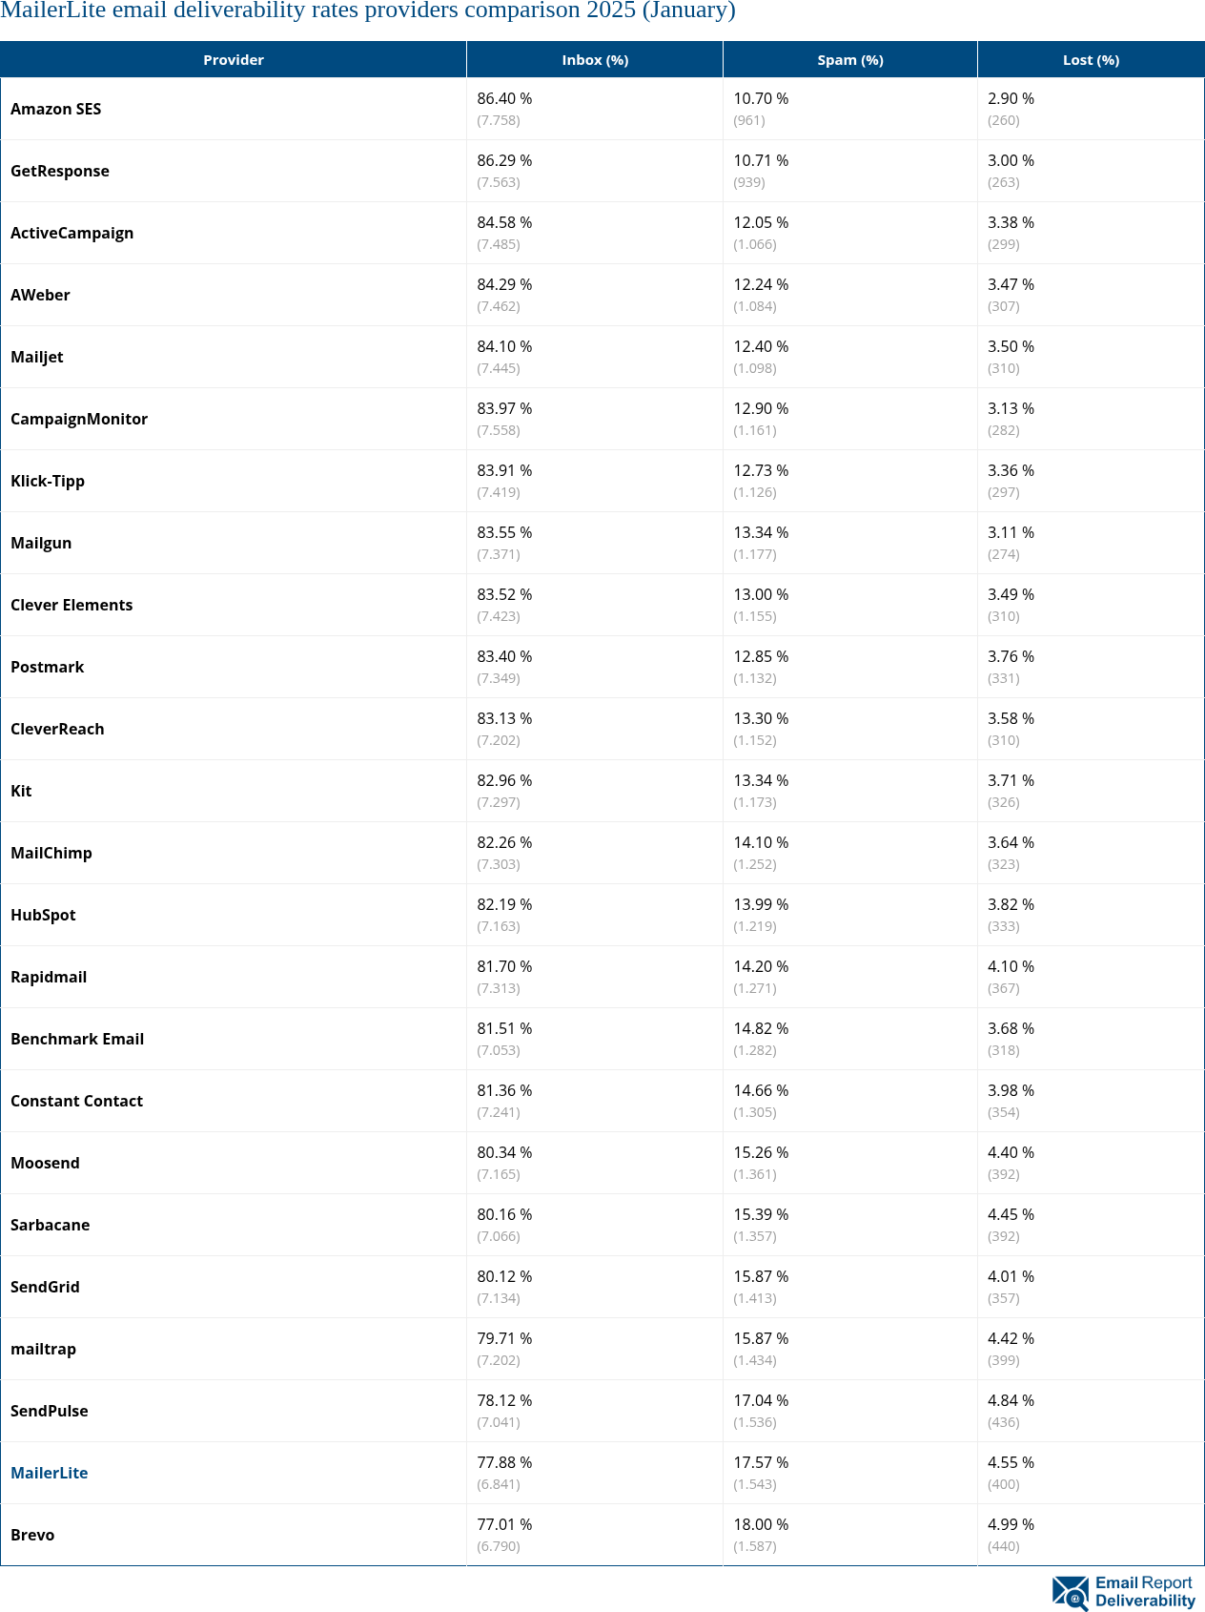This screenshot has width=1205, height=1612.
Task: Select the Constant Contact provider name
Action: [77, 1101]
